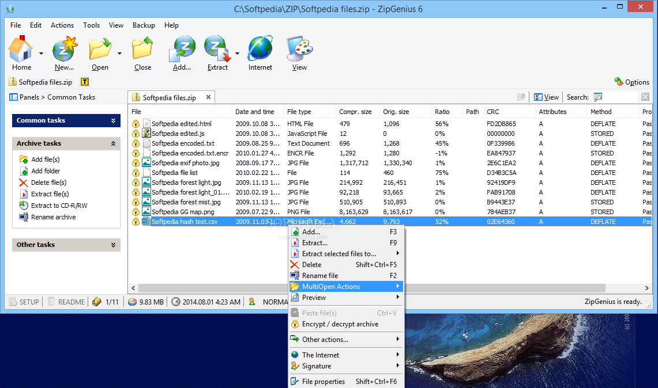Screen dimensions: 658x388
Task: Click the View button near Search
Action: [x=546, y=97]
